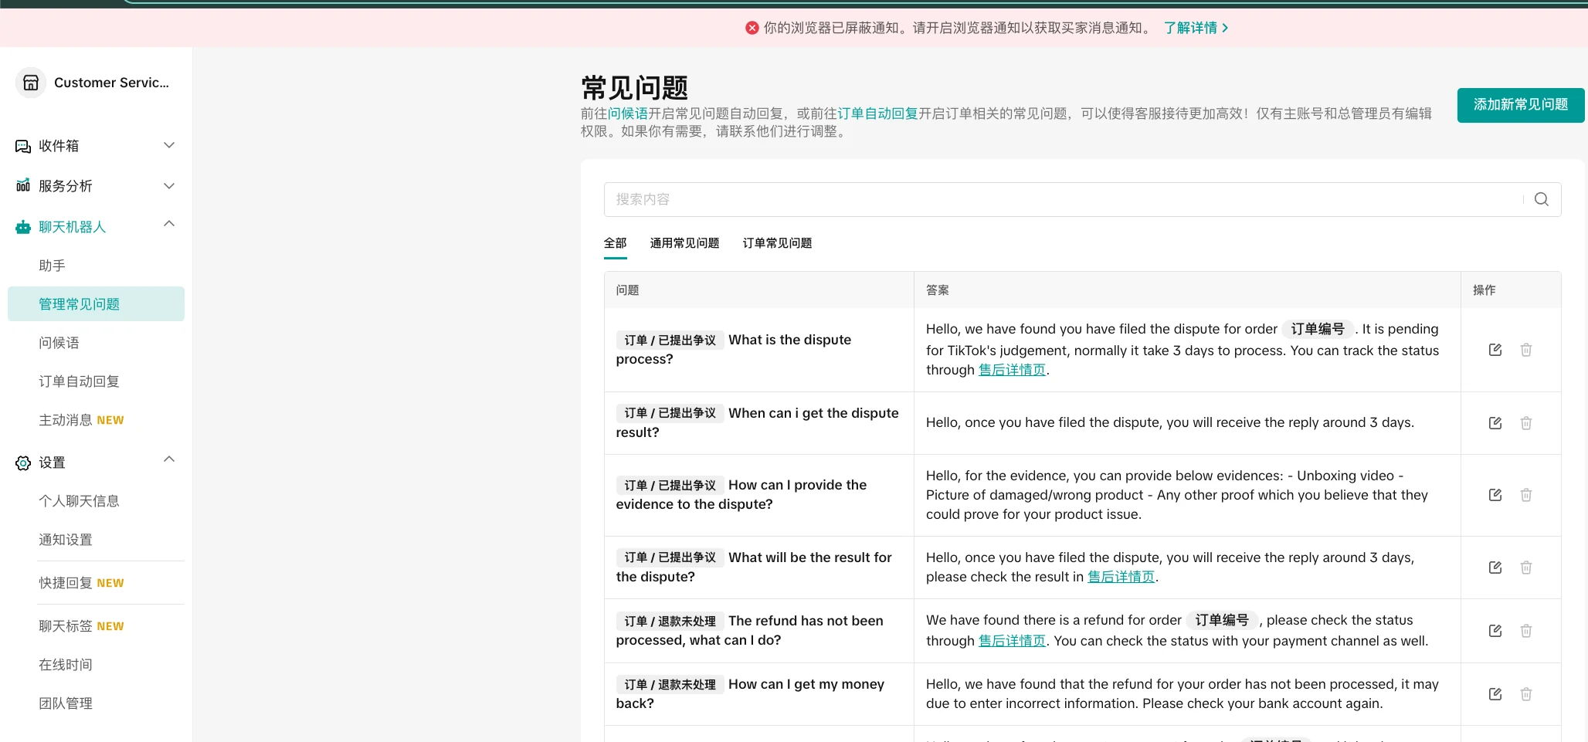
Task: Open the 订单自动回复 link in the description
Action: 877,114
